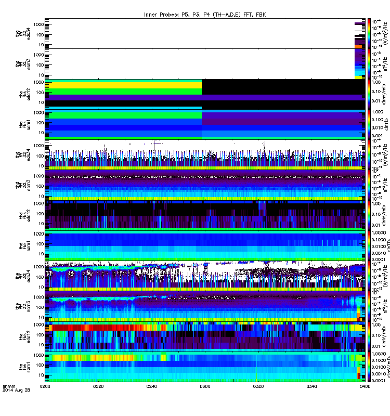Click the color bar beside tha fff edc34 panel

[x=369, y=34]
